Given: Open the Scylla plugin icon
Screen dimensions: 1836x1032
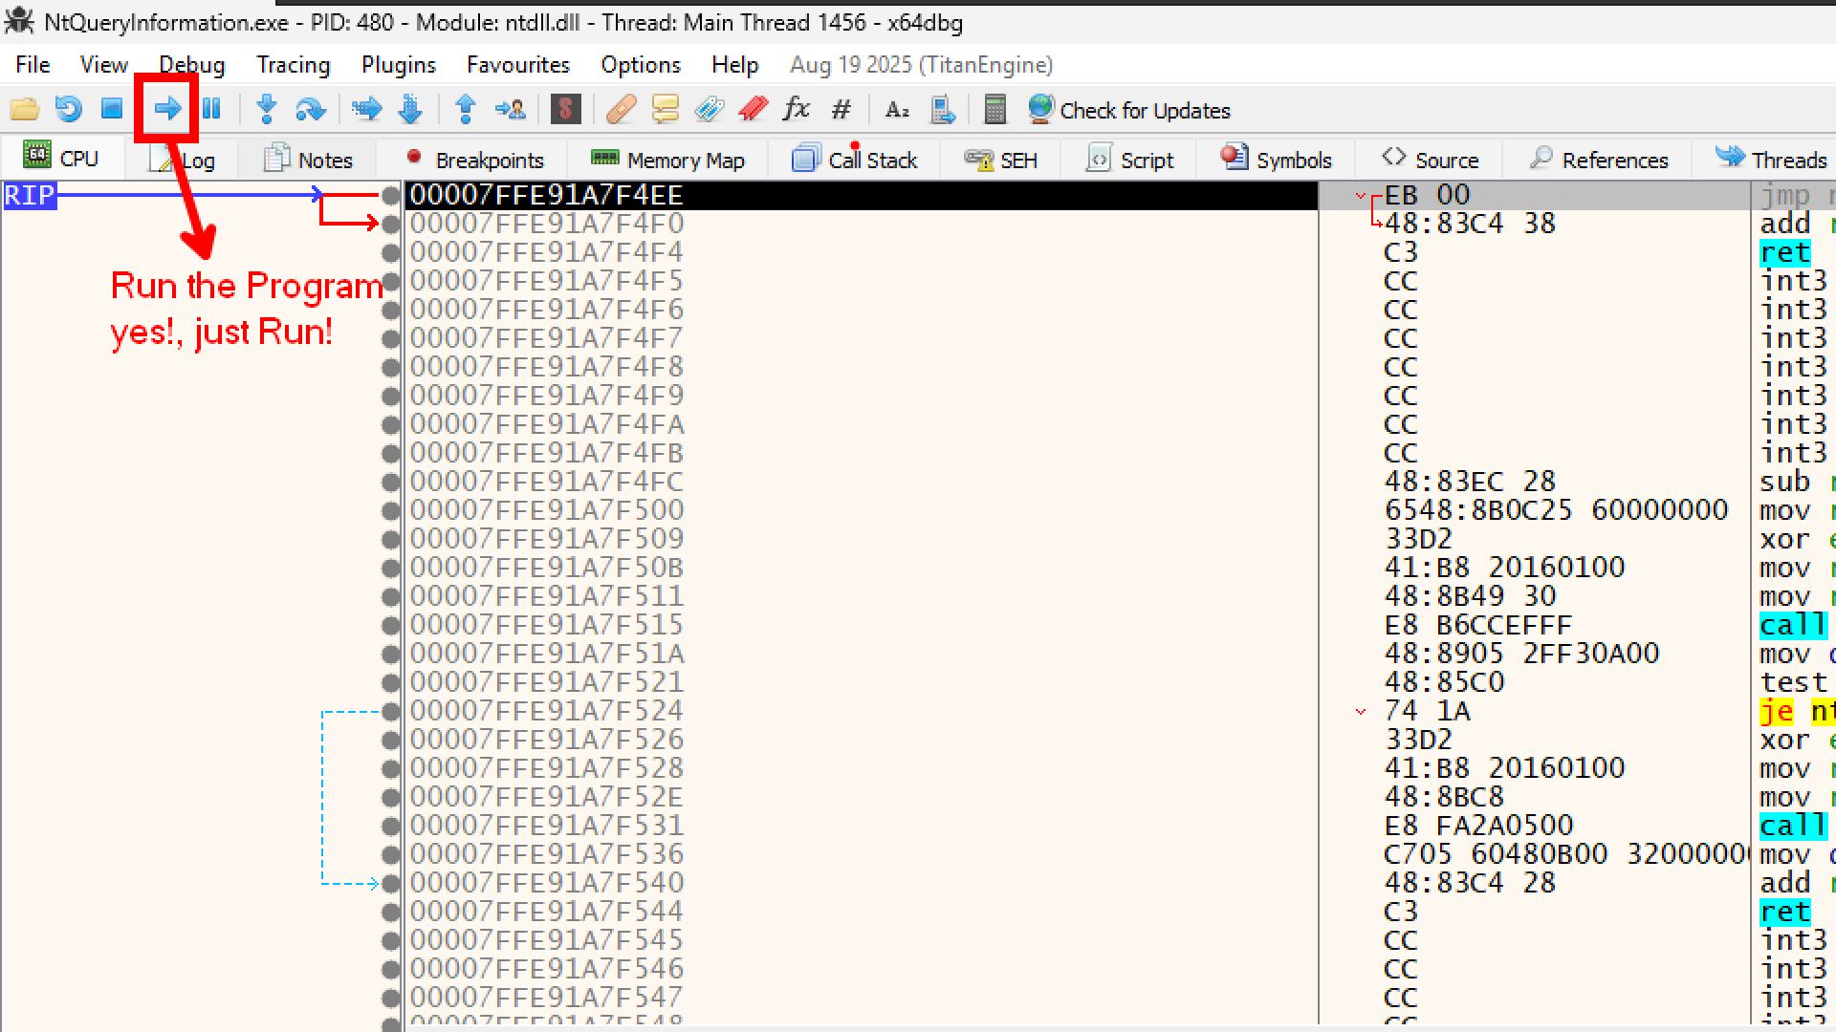Looking at the screenshot, I should 565,109.
